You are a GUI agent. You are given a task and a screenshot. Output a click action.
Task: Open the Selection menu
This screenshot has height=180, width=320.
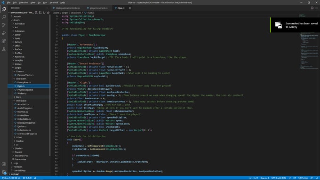point(24,2)
